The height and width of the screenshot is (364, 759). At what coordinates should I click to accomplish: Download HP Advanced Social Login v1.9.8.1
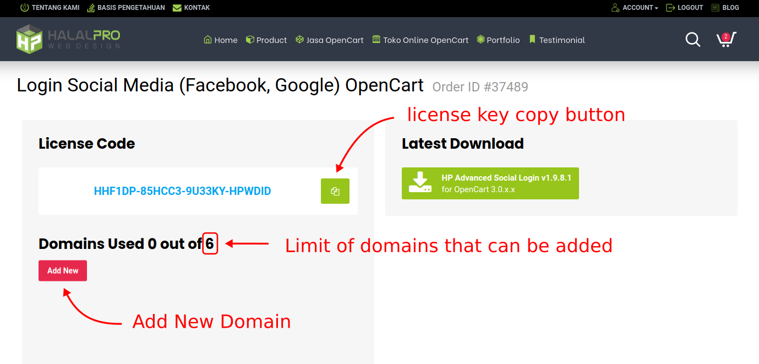(506, 183)
